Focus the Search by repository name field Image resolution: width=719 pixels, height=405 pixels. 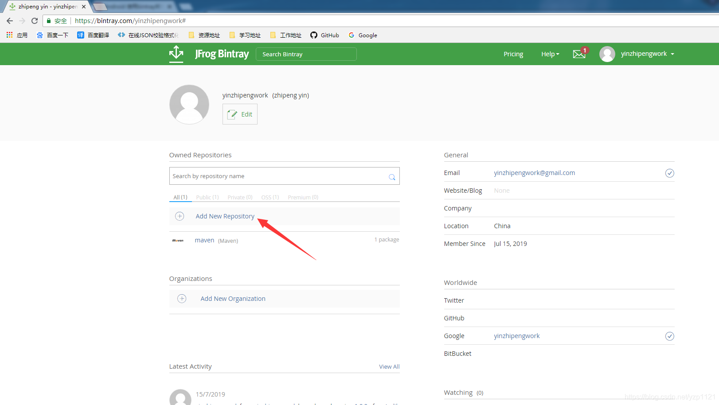click(284, 176)
